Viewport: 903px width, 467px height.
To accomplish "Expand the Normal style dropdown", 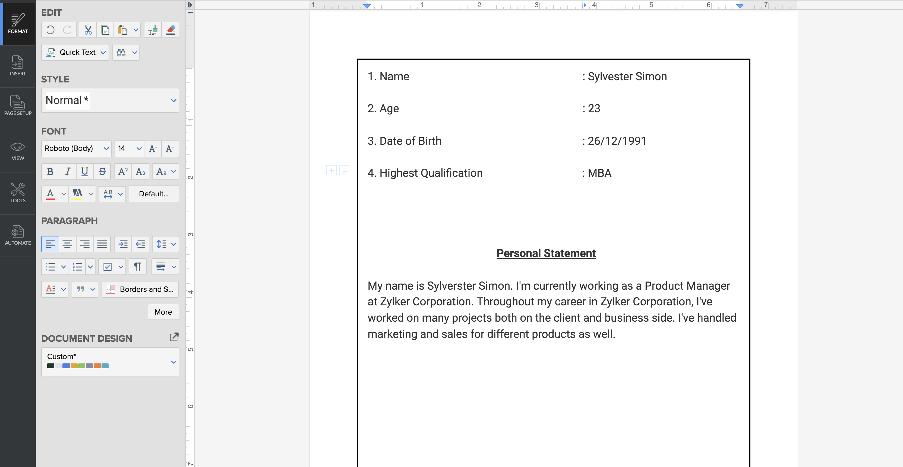I will [173, 100].
